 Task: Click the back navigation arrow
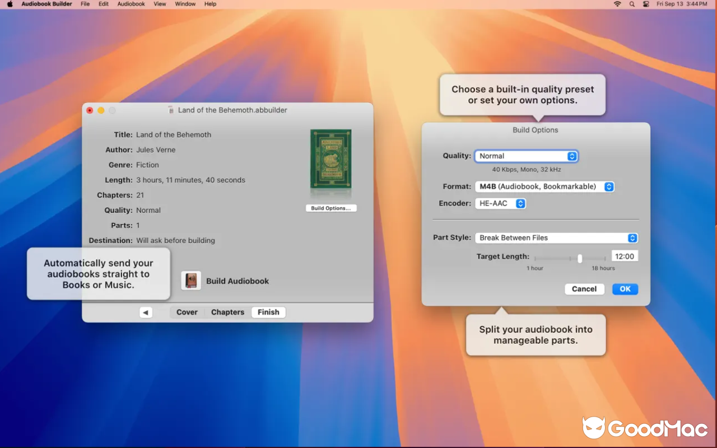(x=146, y=312)
